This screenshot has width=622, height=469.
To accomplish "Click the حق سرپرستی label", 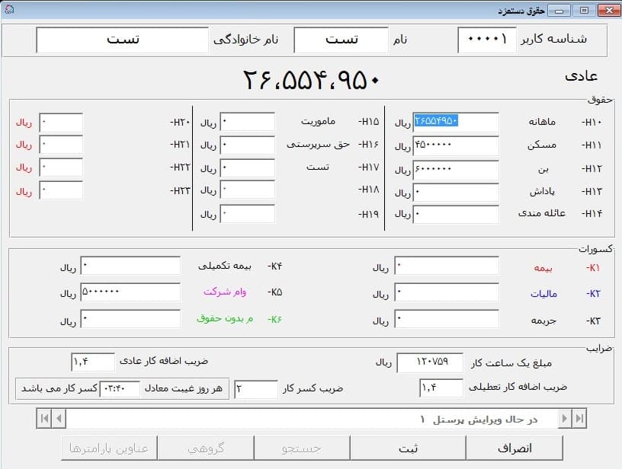I will [318, 145].
